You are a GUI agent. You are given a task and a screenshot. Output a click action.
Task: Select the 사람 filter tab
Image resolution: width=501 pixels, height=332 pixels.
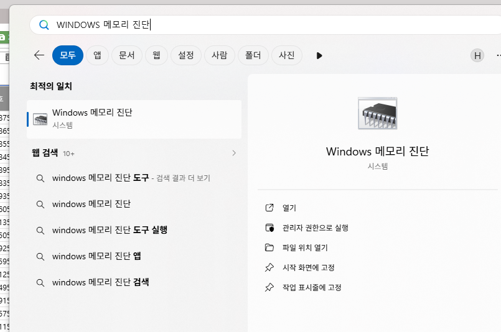[220, 55]
